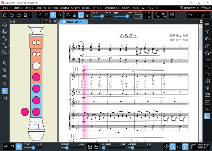The width and height of the screenshot is (212, 151).
Task: Adjust the top tempo slider
Action: (x=102, y=16)
